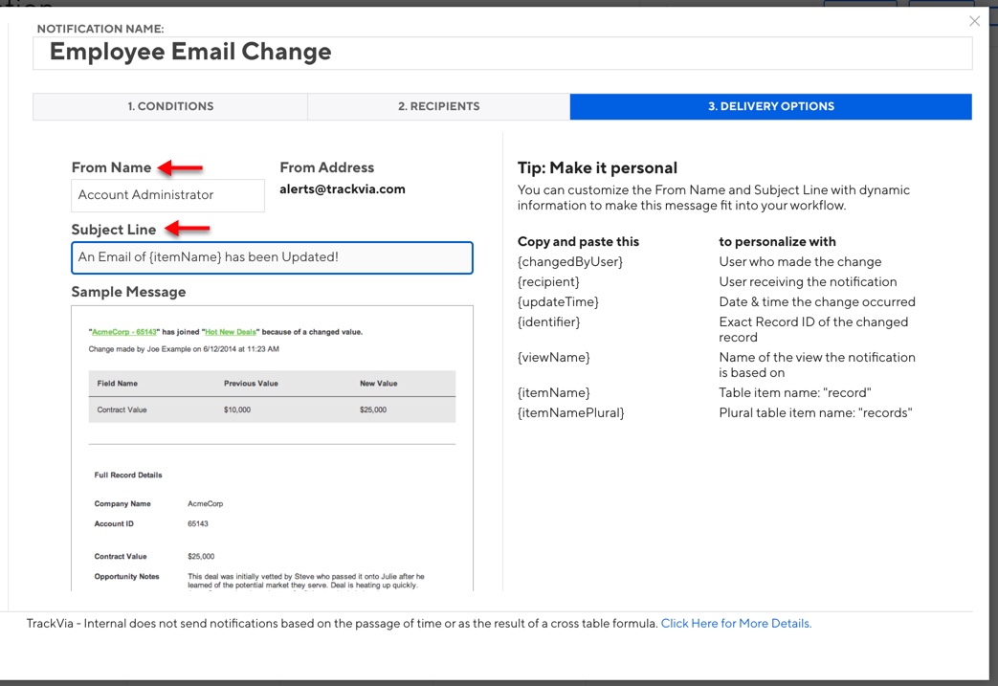Switch to the 1. Conditions tab

[169, 106]
